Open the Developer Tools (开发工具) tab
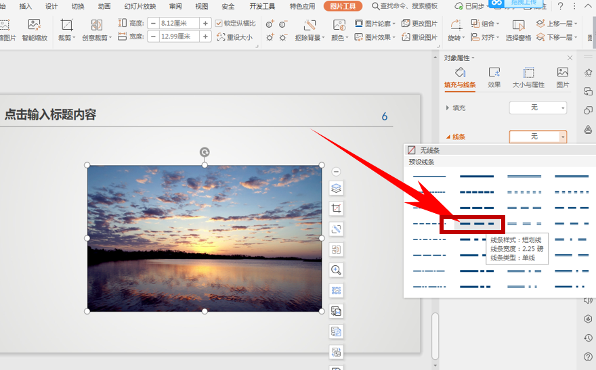This screenshot has width=596, height=370. tap(262, 6)
